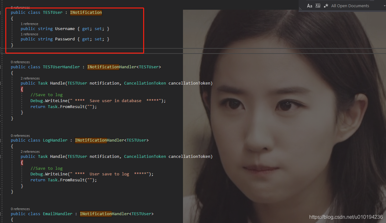This screenshot has height=223, width=386.
Task: Click the 'User save to log' string literal
Action: [109, 174]
